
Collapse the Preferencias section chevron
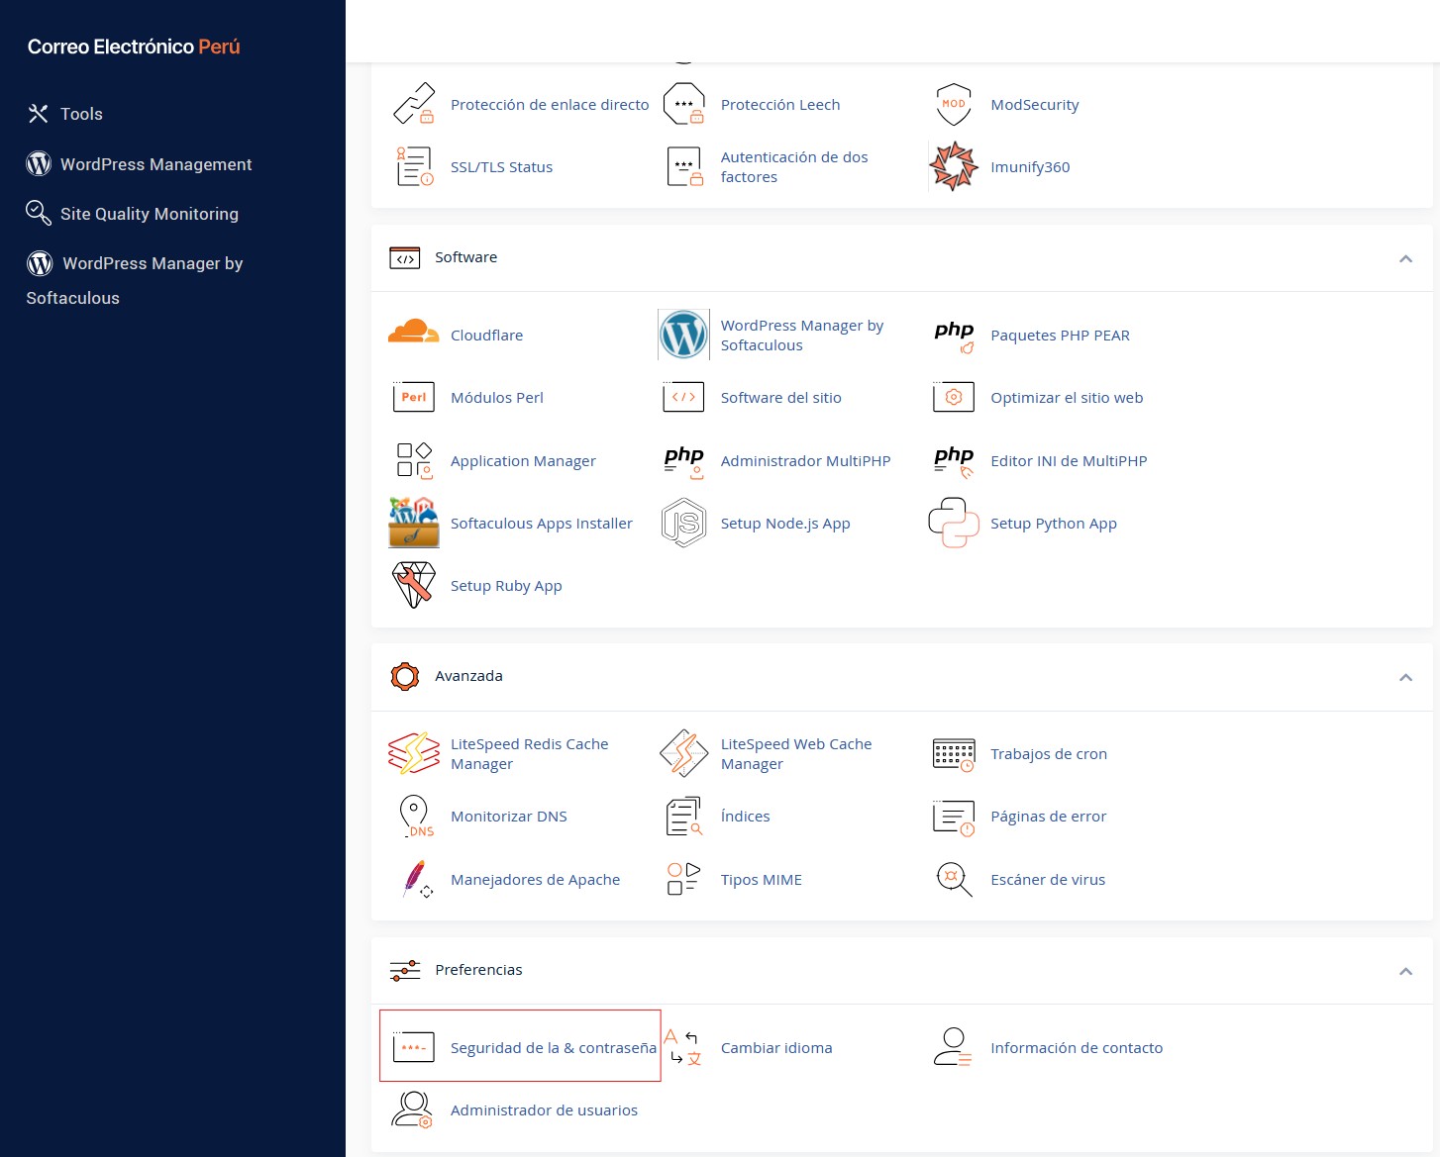pyautogui.click(x=1405, y=971)
